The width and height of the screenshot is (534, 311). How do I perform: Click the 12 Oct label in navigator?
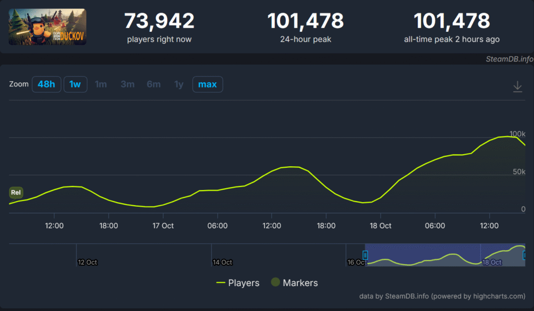[x=88, y=262]
